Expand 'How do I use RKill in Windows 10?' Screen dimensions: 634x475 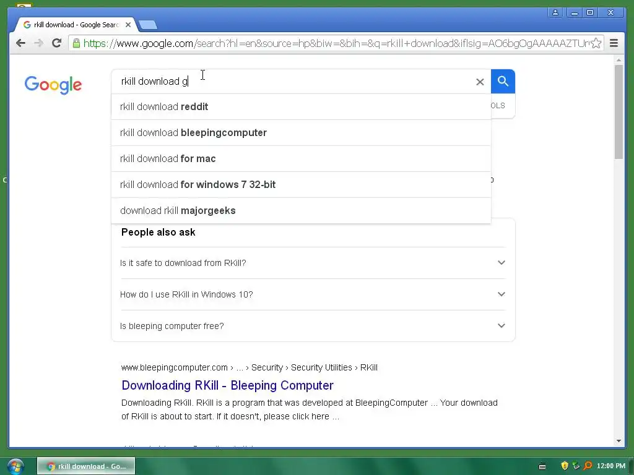[x=313, y=294]
